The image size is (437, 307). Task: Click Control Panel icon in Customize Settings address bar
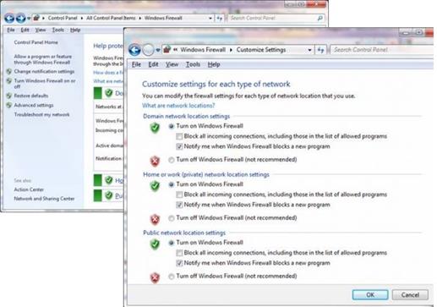[x=167, y=50]
